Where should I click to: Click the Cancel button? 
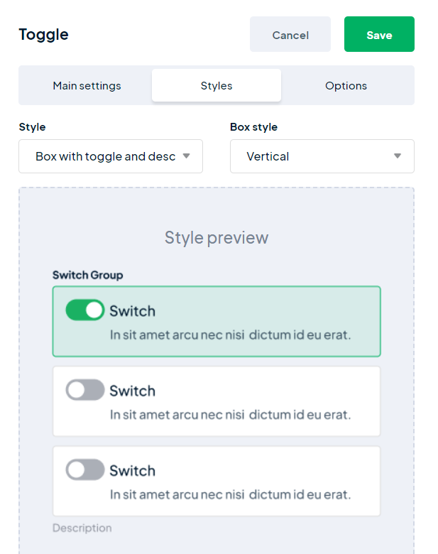tap(290, 34)
